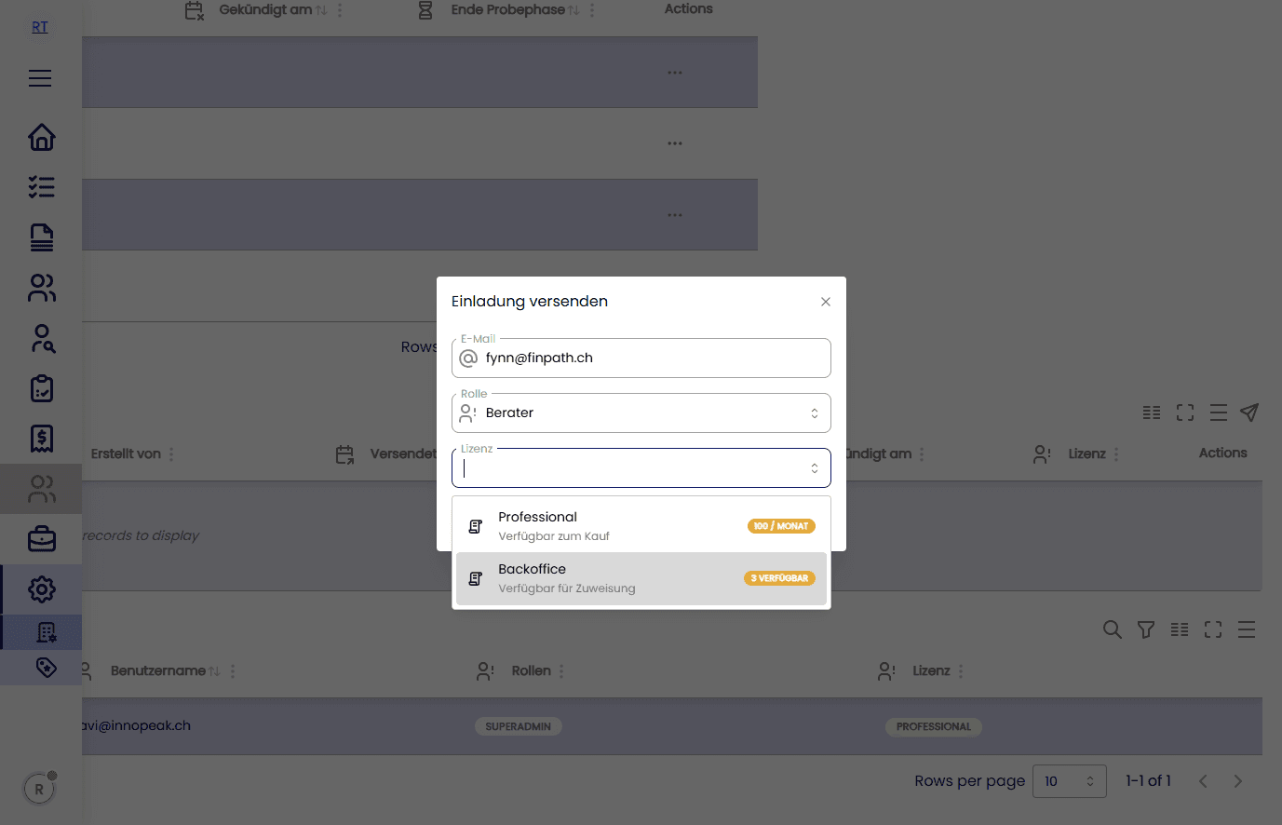Open the person search icon in the sidebar
Screen dimensions: 1282x825
coord(43,338)
